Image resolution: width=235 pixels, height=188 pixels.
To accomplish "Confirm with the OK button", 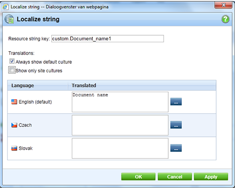I will pos(138,177).
